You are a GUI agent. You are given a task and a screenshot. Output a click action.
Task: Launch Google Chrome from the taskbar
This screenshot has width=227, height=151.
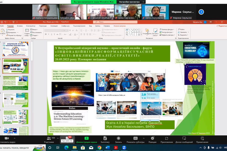coord(99,148)
